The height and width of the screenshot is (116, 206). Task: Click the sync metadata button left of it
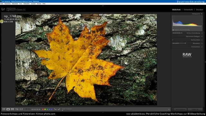[179, 109]
